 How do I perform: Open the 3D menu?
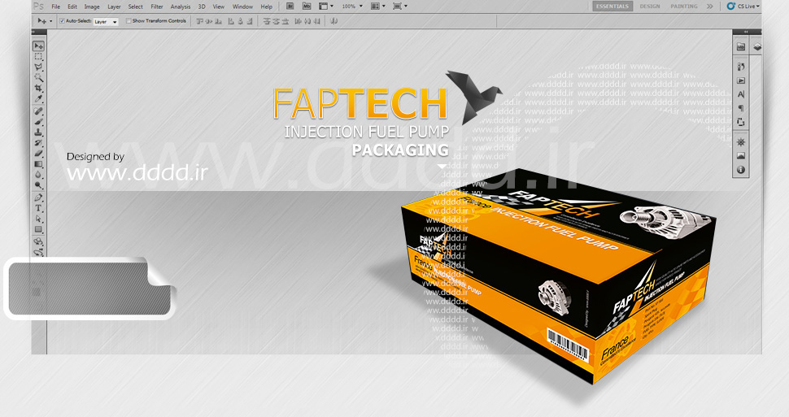[x=202, y=7]
